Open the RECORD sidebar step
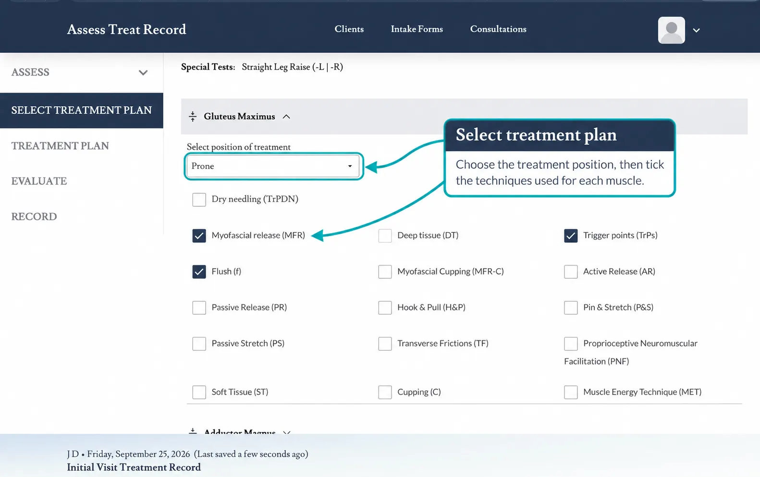This screenshot has height=477, width=760. pos(34,217)
